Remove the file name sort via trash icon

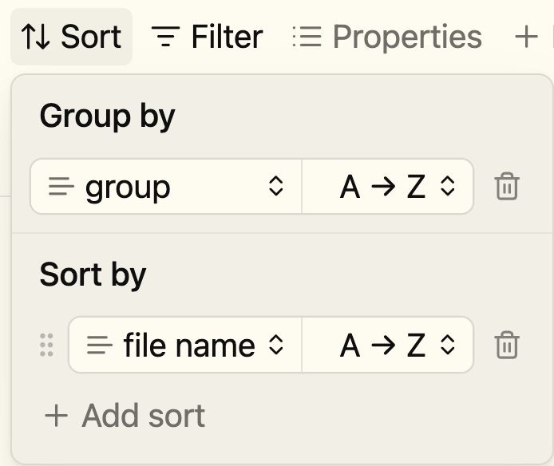coord(507,346)
